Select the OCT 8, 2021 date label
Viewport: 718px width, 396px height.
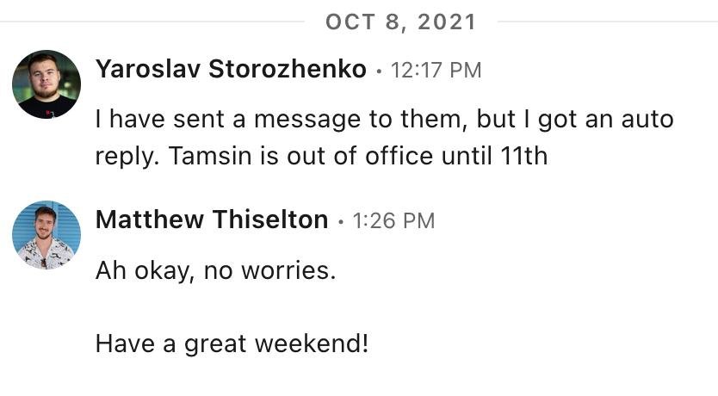click(400, 22)
